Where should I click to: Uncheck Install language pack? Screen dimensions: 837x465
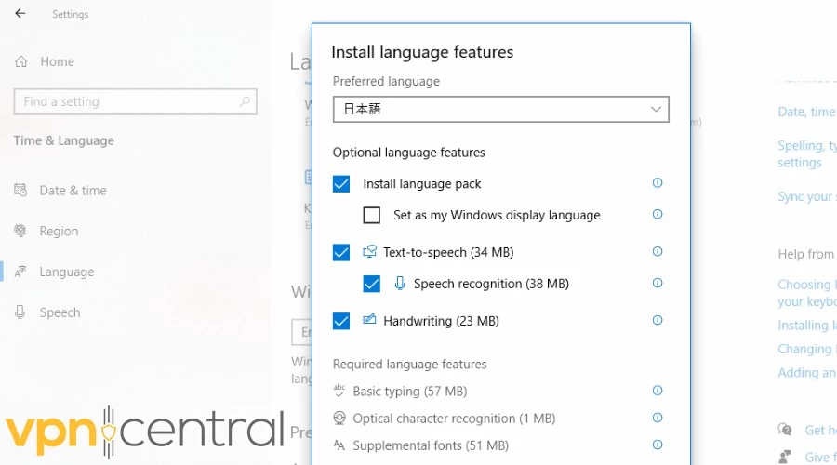tap(341, 183)
